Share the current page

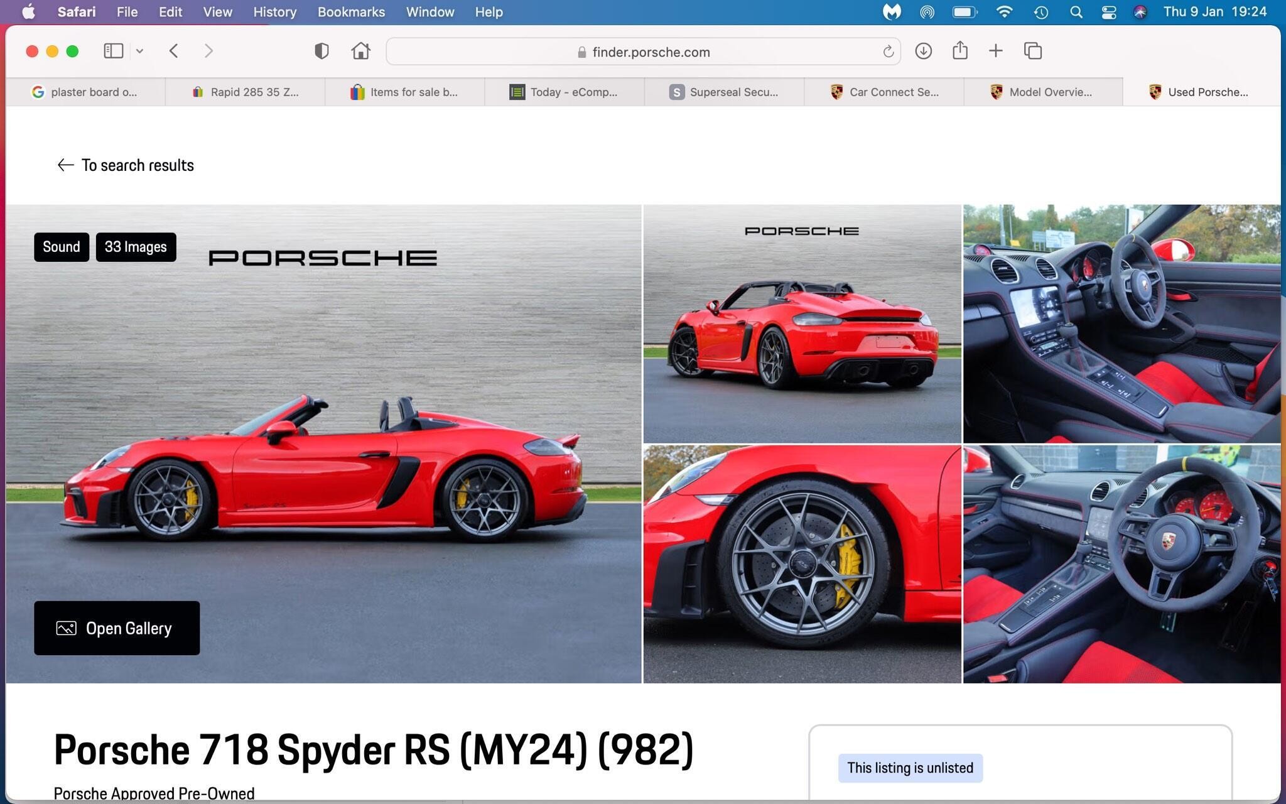[959, 50]
